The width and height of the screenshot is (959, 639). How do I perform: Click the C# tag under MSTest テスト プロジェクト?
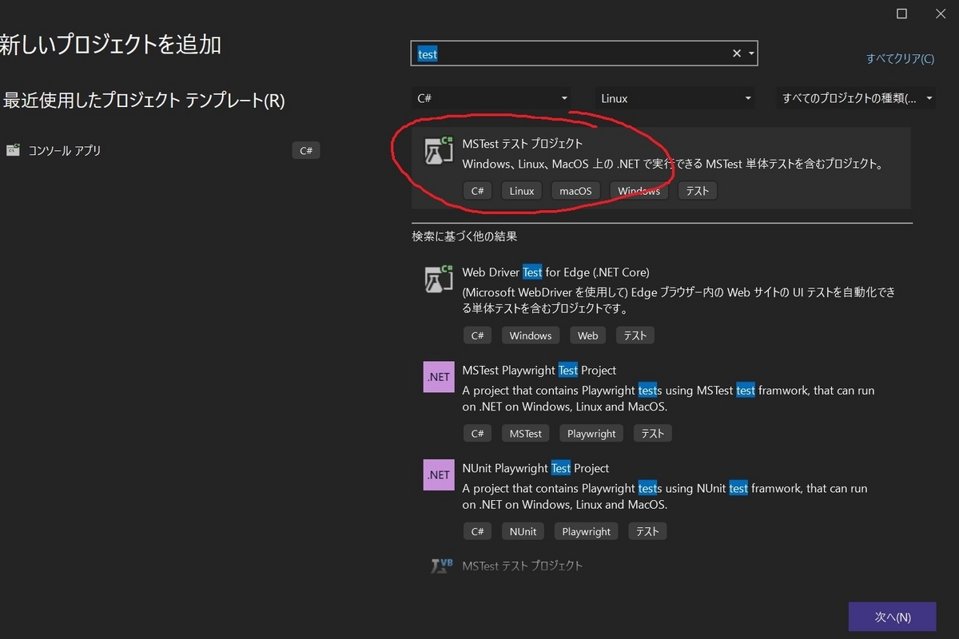coord(477,191)
